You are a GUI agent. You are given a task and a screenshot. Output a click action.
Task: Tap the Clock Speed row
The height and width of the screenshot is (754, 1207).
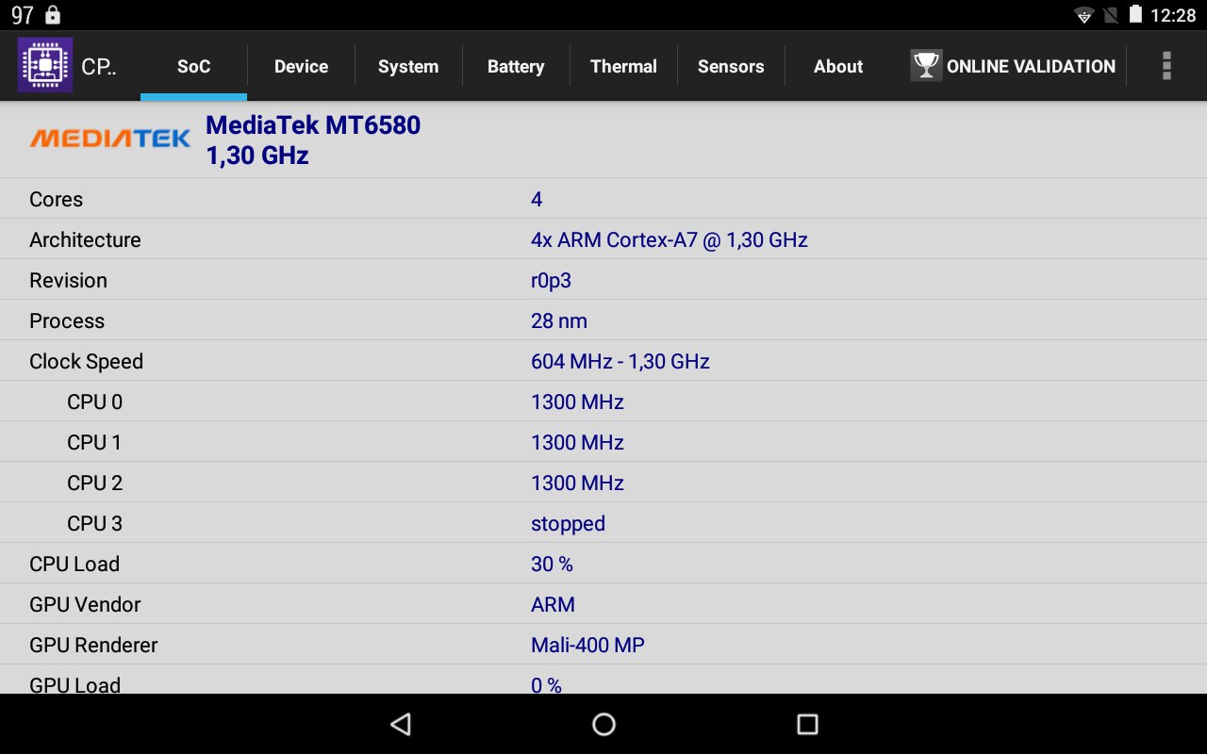click(603, 362)
